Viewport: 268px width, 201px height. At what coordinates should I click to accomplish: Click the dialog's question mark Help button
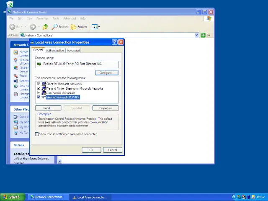(x=114, y=42)
